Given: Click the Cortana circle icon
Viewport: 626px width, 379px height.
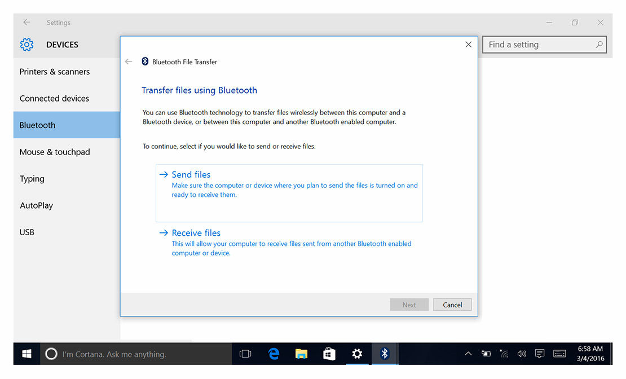Looking at the screenshot, I should 51,354.
